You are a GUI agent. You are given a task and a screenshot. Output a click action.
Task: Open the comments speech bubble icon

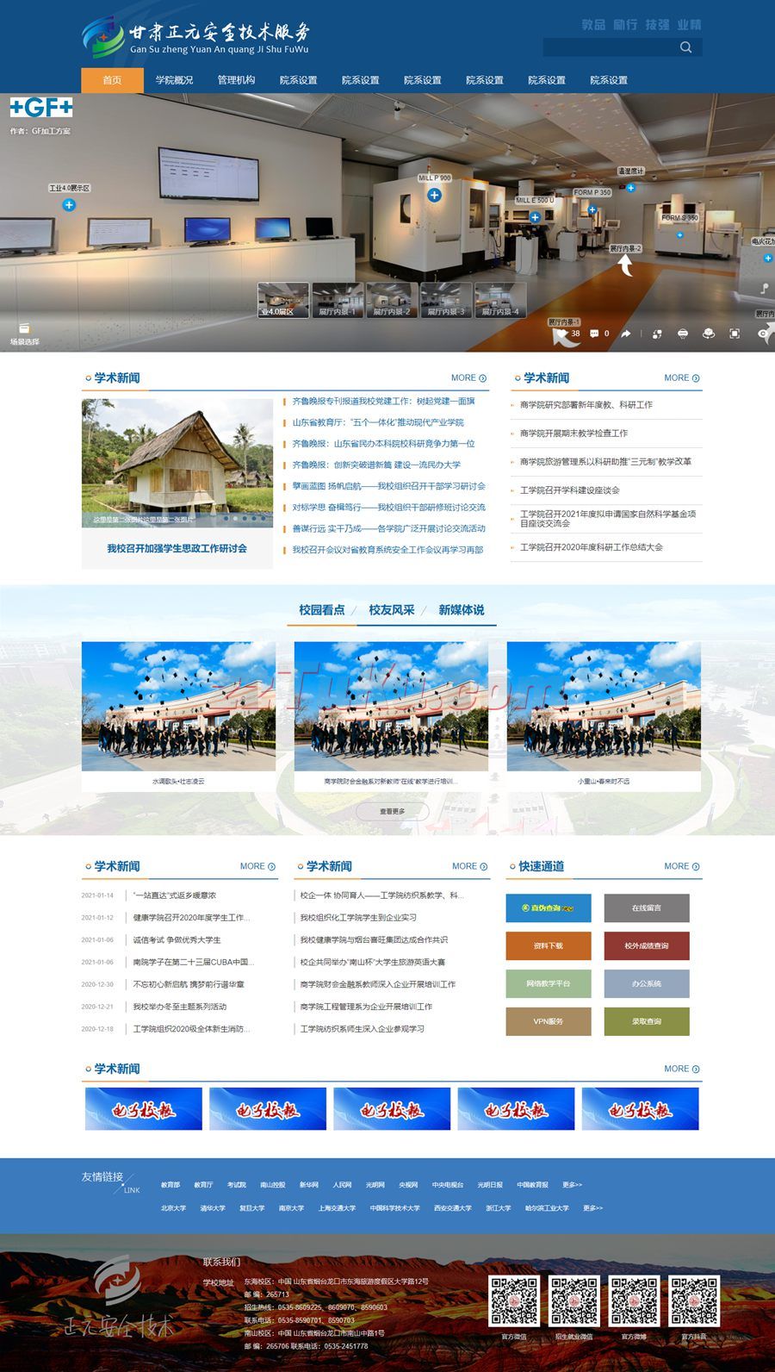[x=594, y=334]
